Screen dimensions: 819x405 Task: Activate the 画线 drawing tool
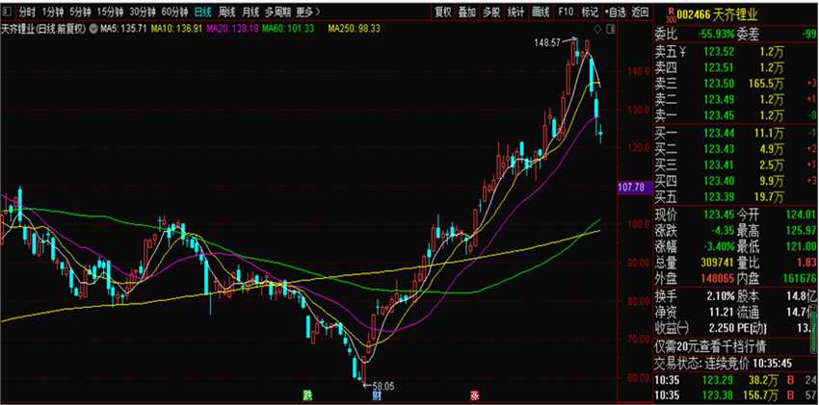coord(541,12)
